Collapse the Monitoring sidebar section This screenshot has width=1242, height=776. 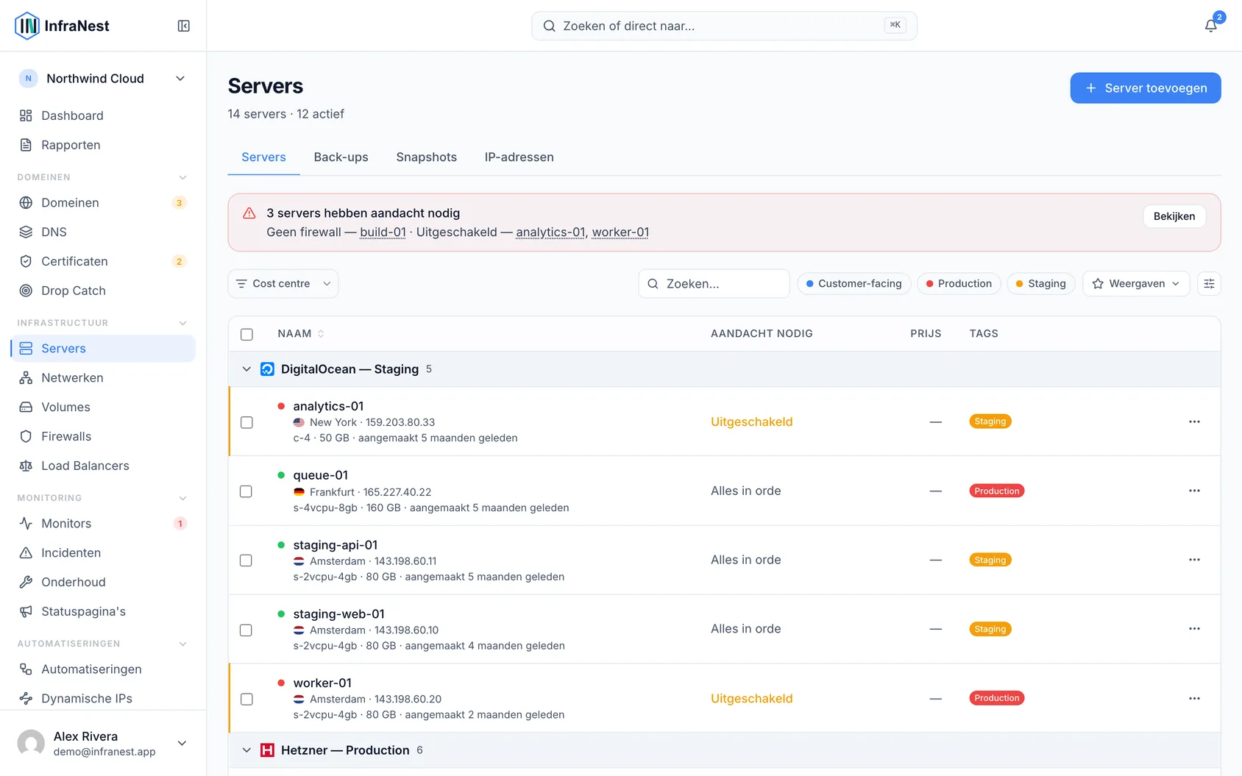tap(183, 498)
